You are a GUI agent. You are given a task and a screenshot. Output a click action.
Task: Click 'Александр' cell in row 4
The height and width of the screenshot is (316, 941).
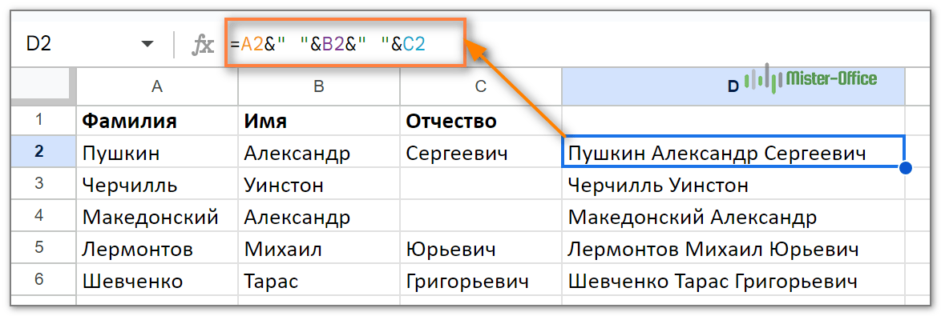pos(319,216)
